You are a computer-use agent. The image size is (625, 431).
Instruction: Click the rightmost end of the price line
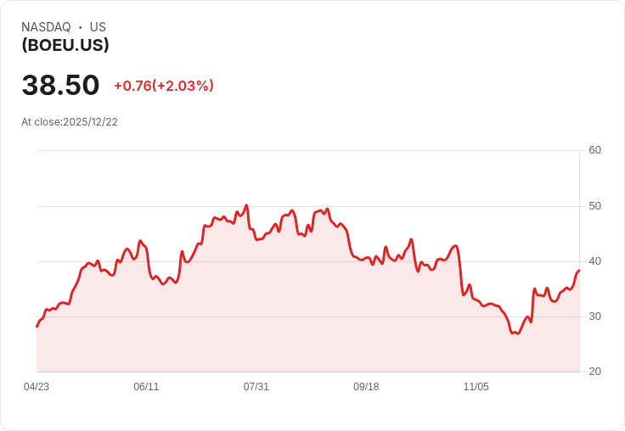coord(579,271)
